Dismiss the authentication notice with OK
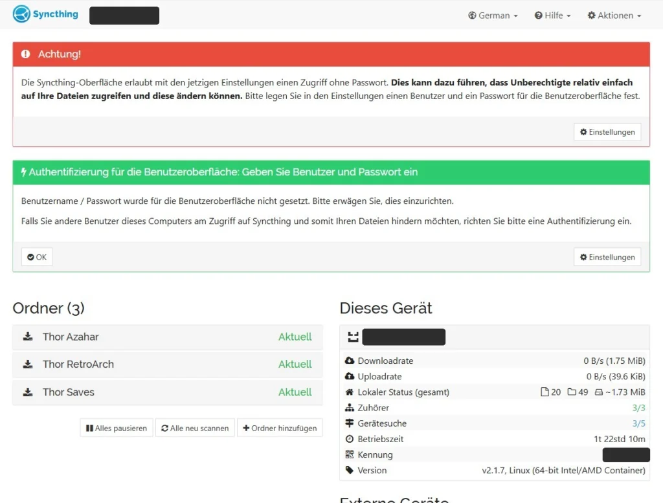663x503 pixels. 37,257
